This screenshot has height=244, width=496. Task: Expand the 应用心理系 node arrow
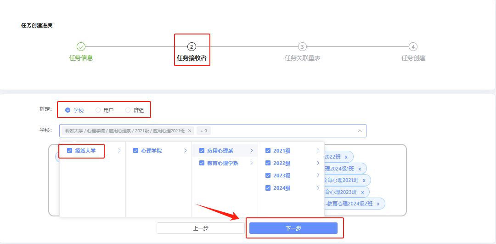coord(252,151)
